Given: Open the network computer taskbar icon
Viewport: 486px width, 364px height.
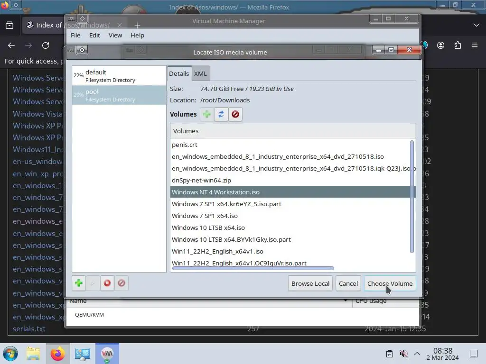Looking at the screenshot, I should coord(83,354).
